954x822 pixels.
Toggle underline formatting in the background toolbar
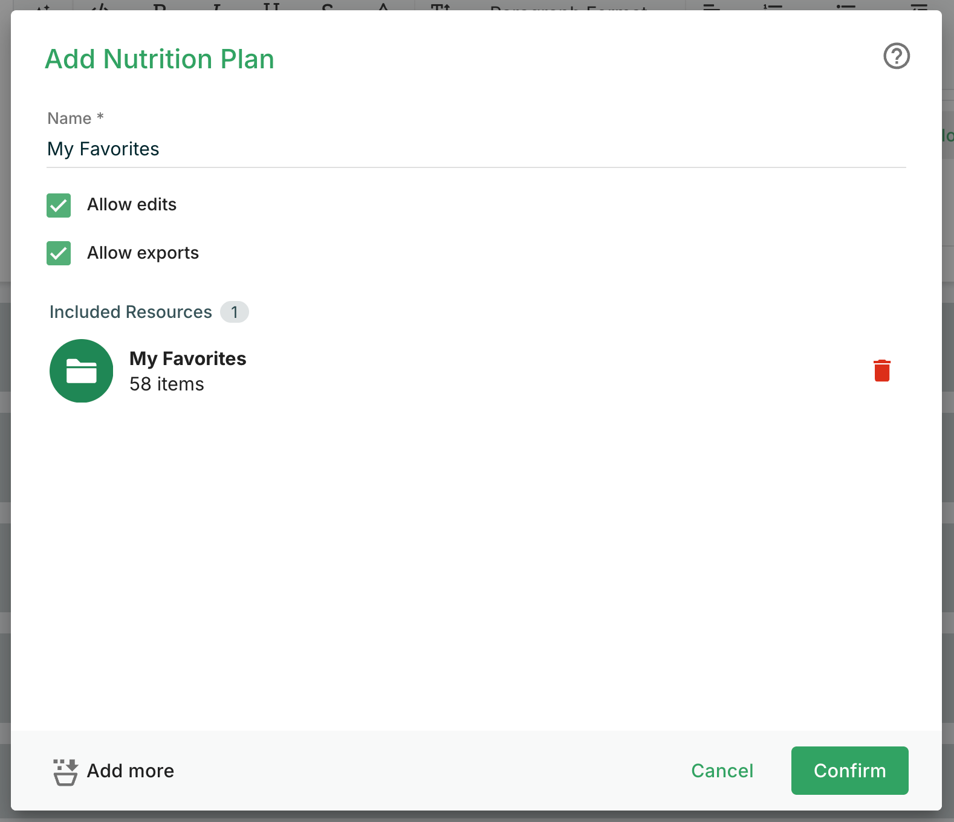point(271,5)
